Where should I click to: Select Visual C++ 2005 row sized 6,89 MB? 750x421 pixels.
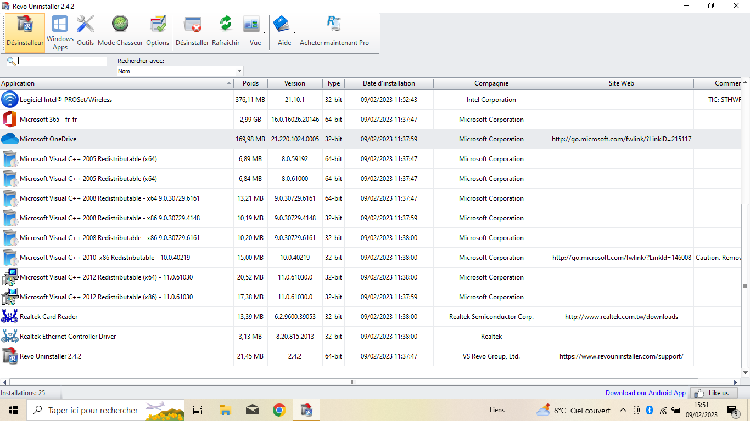[x=371, y=159]
